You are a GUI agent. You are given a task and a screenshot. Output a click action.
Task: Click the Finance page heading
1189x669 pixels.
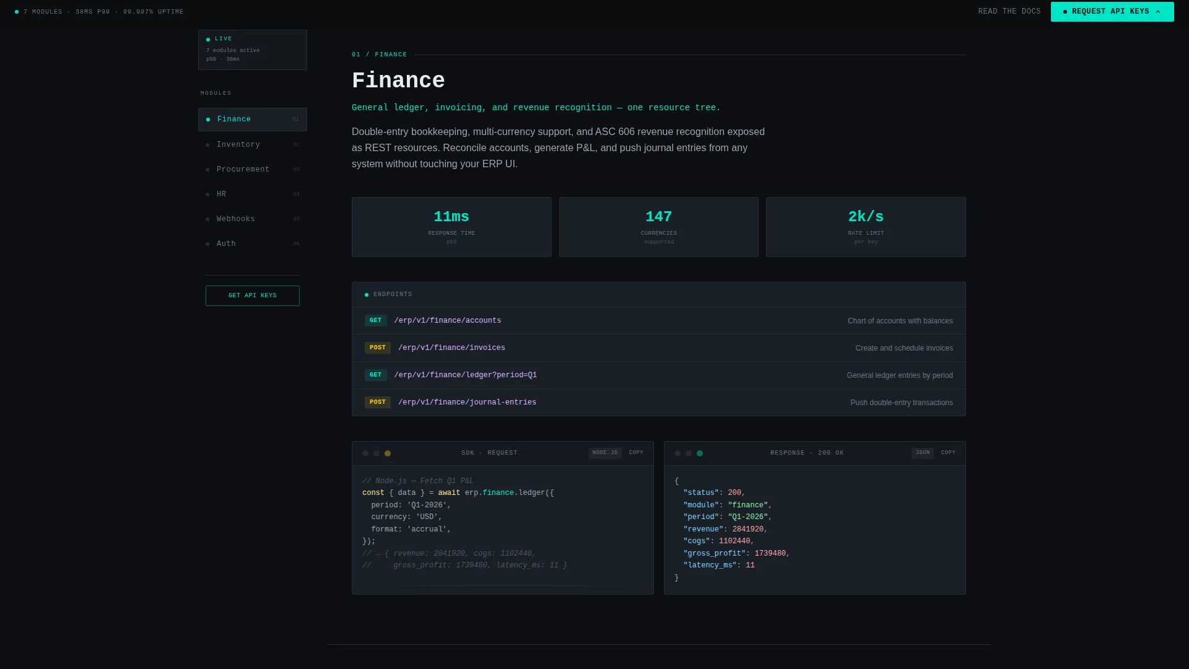point(398,81)
